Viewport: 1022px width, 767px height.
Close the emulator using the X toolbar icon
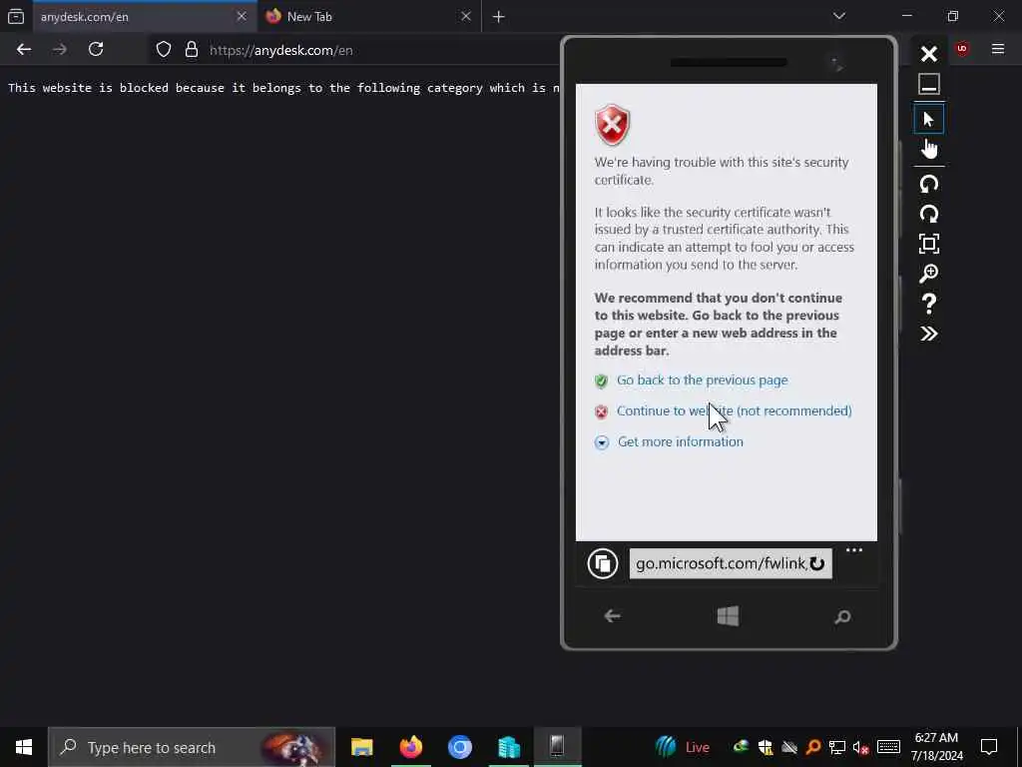click(x=929, y=54)
